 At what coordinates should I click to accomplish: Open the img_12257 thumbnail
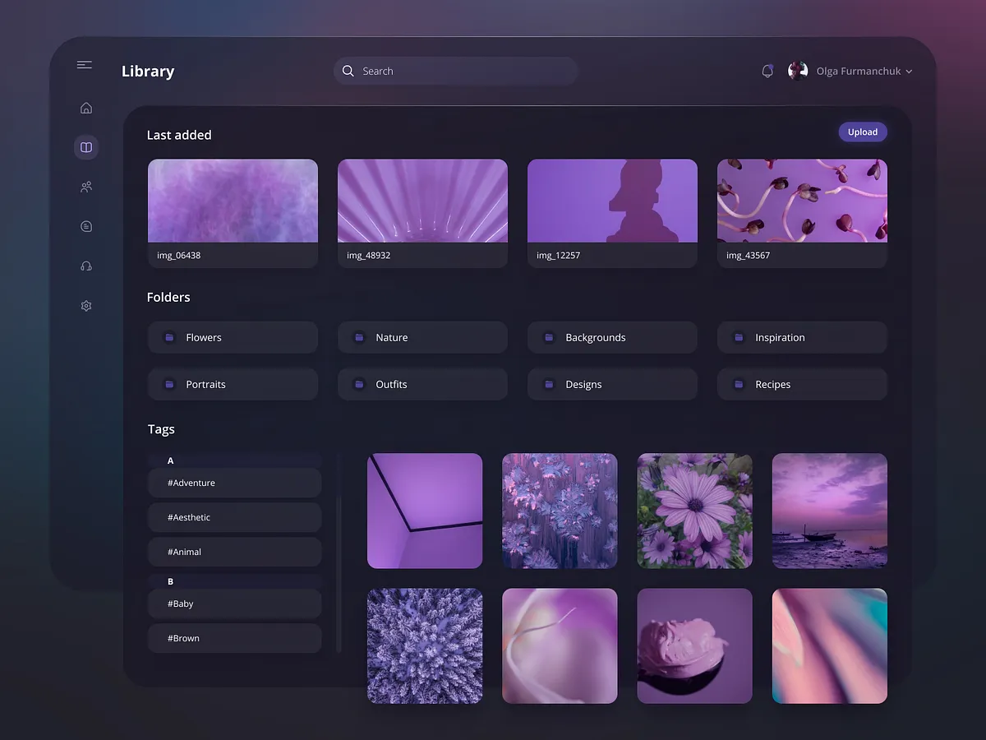(612, 200)
